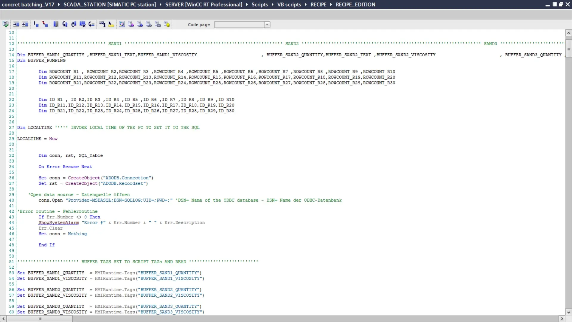Click VB scripts in the breadcrumb path

click(x=289, y=4)
